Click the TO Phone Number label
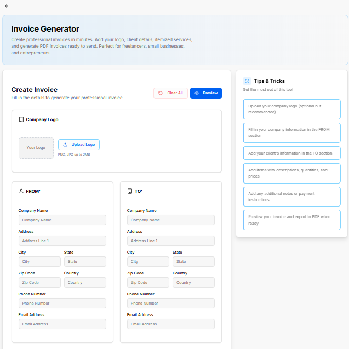The width and height of the screenshot is (349, 349). click(x=140, y=294)
